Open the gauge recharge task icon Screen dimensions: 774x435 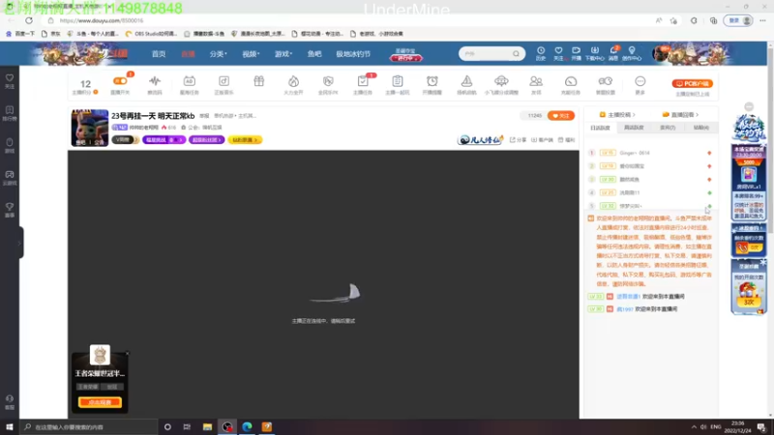pyautogui.click(x=571, y=81)
